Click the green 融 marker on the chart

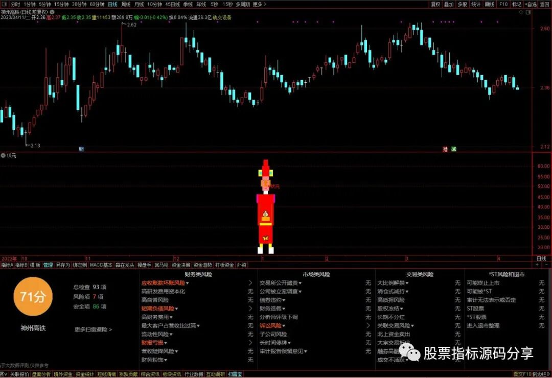point(454,149)
